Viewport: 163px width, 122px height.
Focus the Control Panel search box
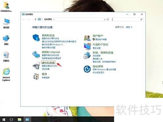pos(127,19)
